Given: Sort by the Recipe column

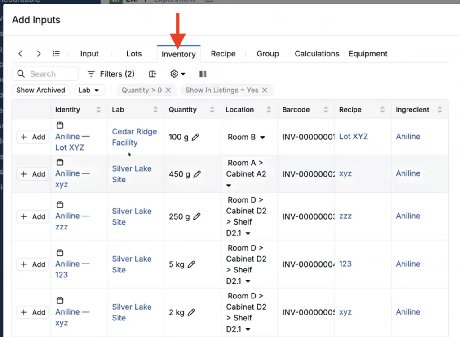Looking at the screenshot, I should click(382, 110).
